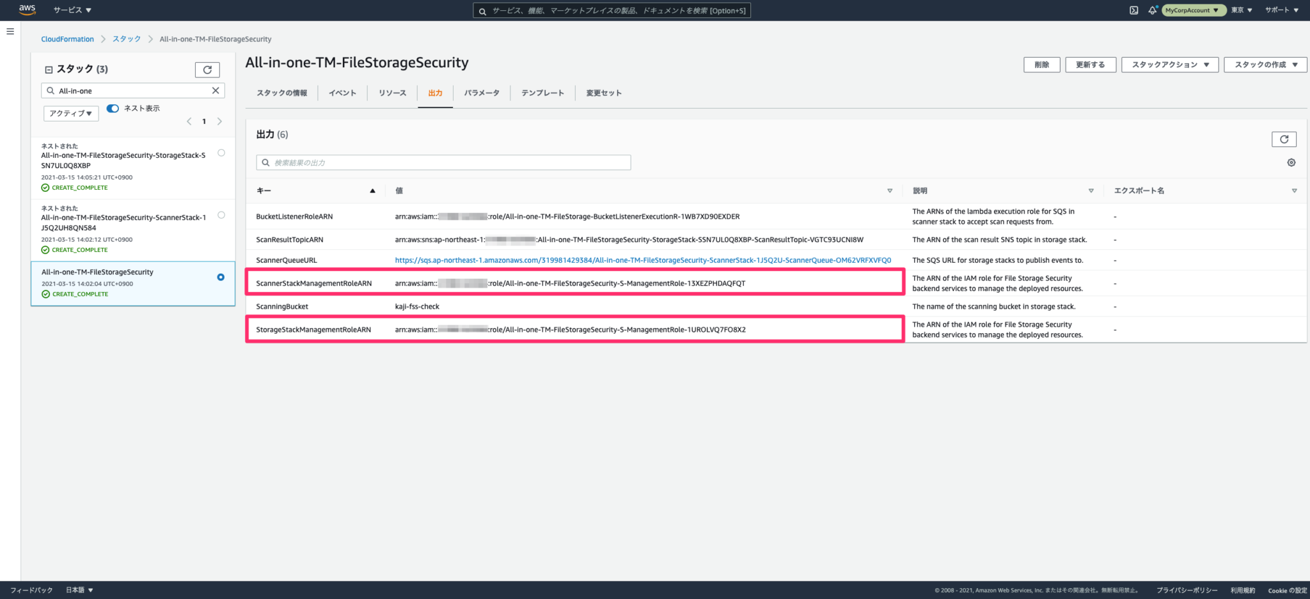Screen dimensions: 1310x599
Task: Toggle the ネスト表示 switch off
Action: [113, 108]
